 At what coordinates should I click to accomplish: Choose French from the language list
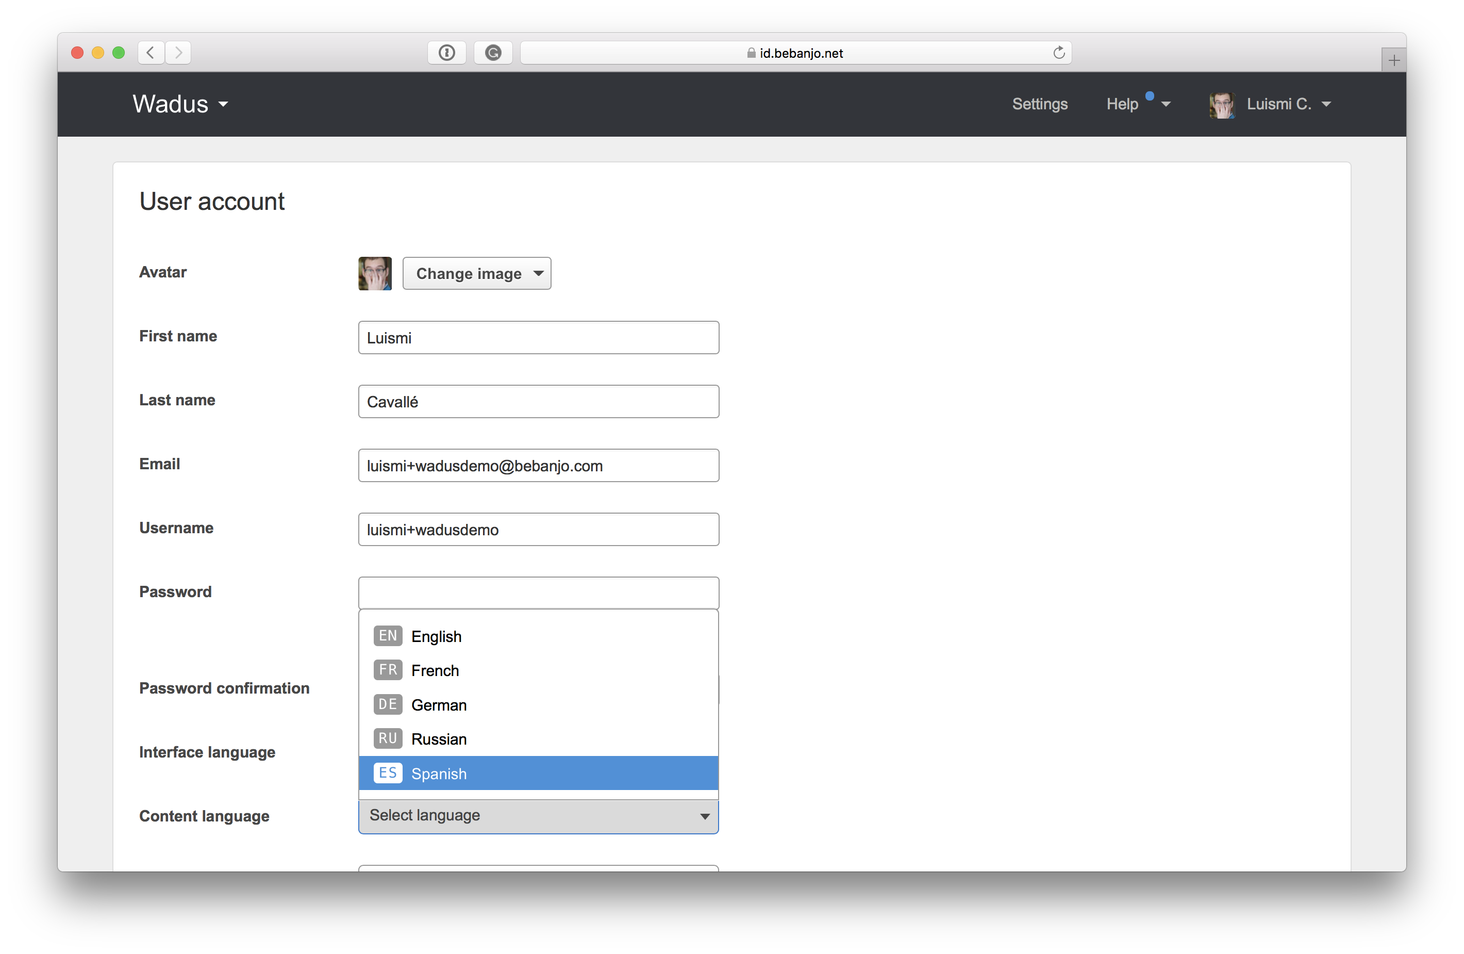[x=435, y=670]
